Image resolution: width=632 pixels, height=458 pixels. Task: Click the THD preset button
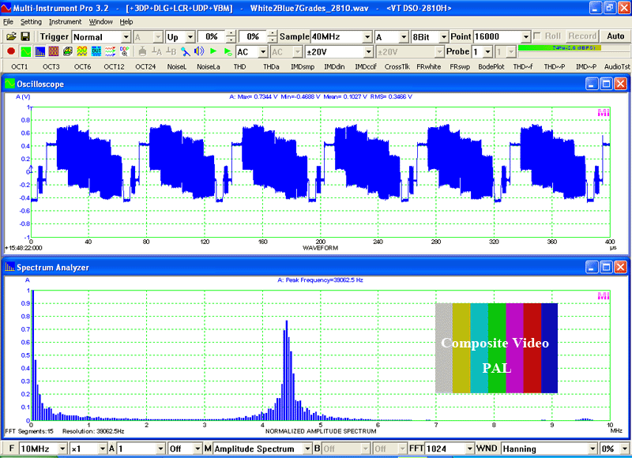(240, 66)
